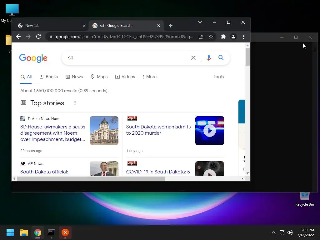Open search Tools

coord(218,77)
